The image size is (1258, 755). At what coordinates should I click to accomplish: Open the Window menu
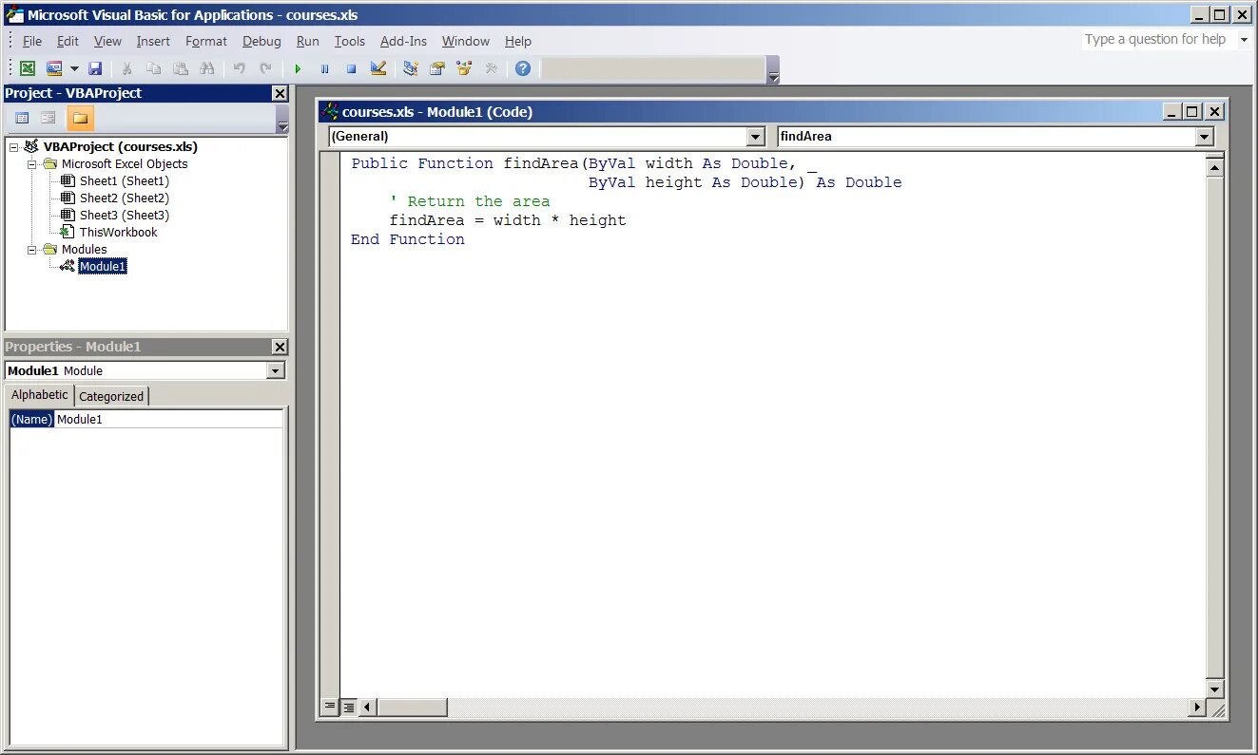tap(466, 41)
